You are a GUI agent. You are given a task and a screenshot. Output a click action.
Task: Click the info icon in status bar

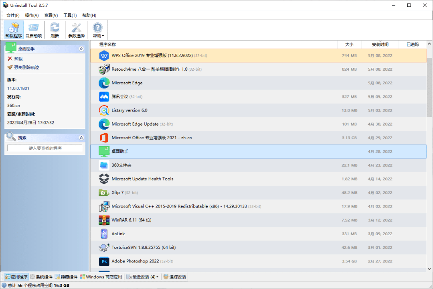point(4,285)
